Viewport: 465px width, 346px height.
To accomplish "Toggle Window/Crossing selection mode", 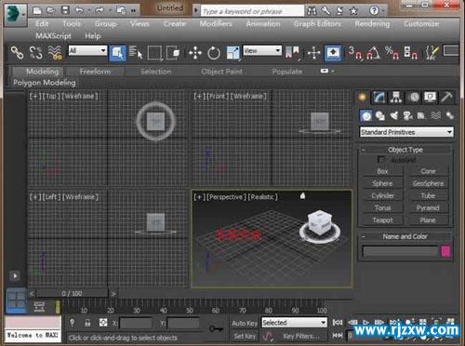I will [173, 53].
